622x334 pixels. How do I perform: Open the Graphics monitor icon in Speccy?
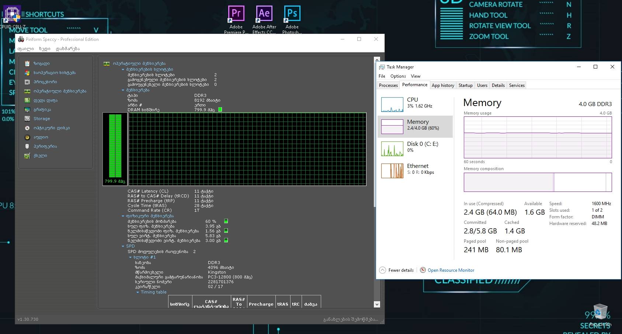point(27,109)
